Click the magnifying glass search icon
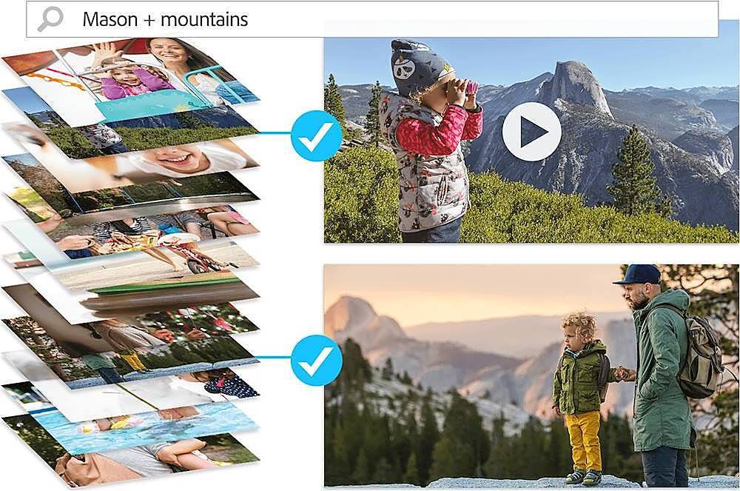 pyautogui.click(x=50, y=19)
